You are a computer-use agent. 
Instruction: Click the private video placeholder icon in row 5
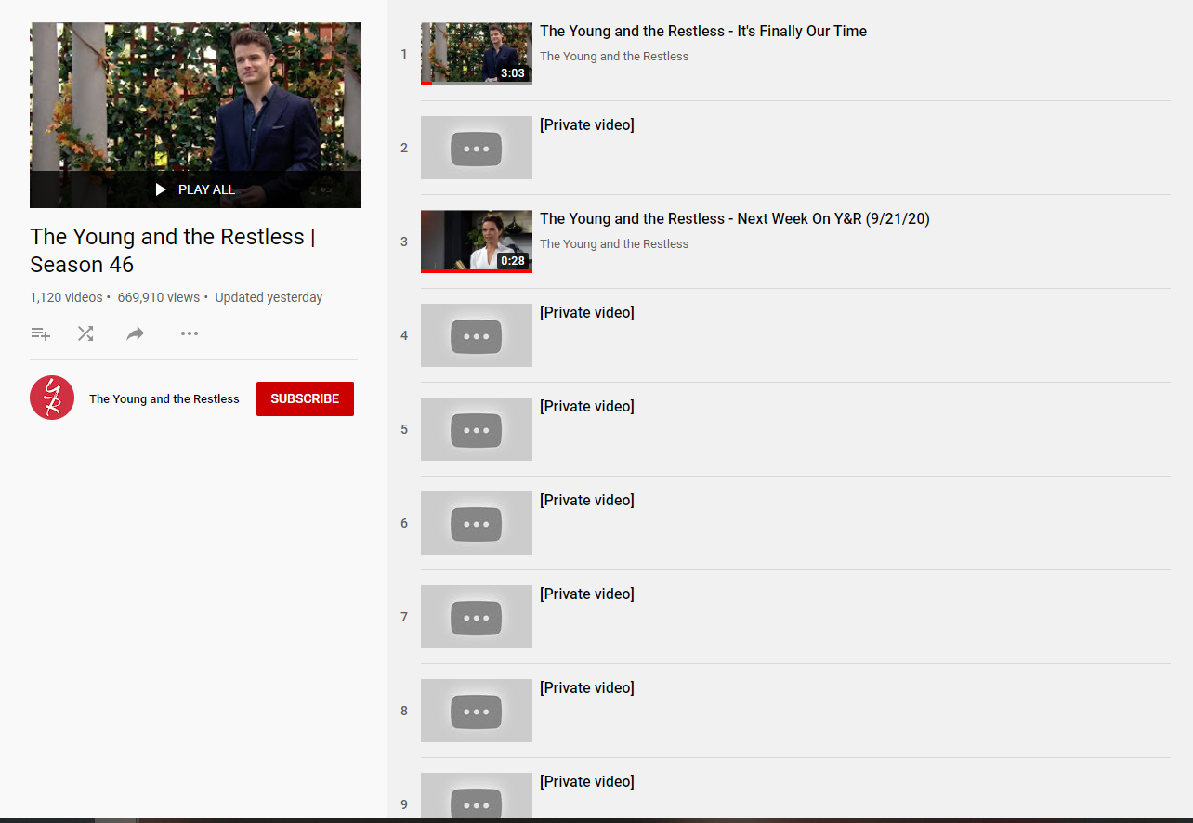click(x=476, y=430)
